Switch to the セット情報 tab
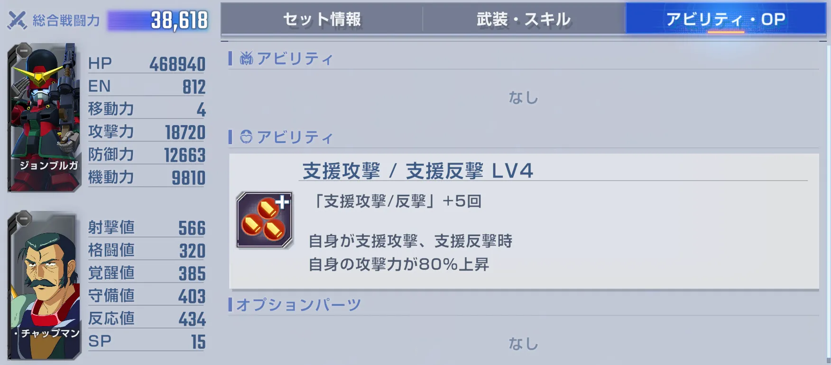 [x=322, y=19]
